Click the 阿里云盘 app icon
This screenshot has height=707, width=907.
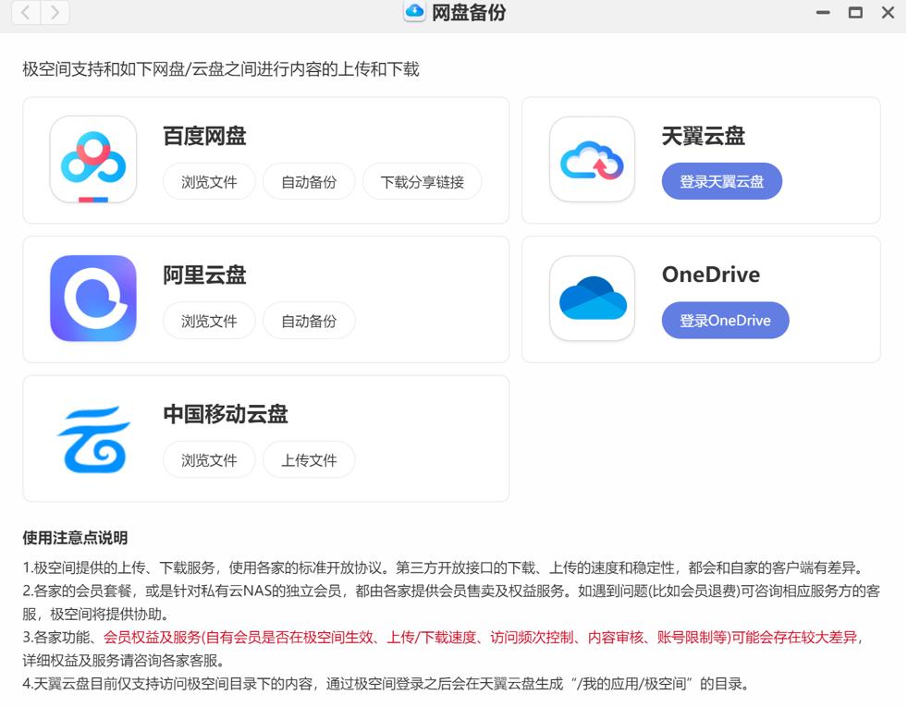pyautogui.click(x=92, y=298)
